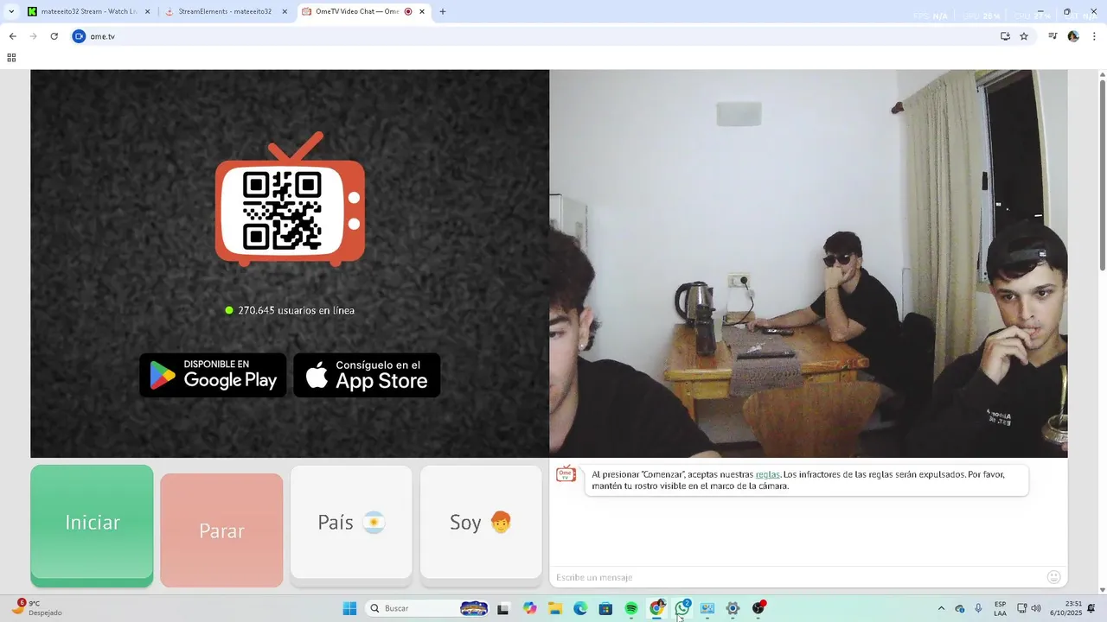Open the tab search dropdown

click(x=11, y=12)
